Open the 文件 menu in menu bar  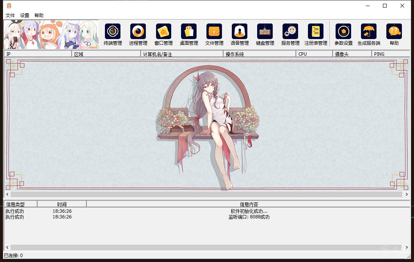[x=10, y=16]
